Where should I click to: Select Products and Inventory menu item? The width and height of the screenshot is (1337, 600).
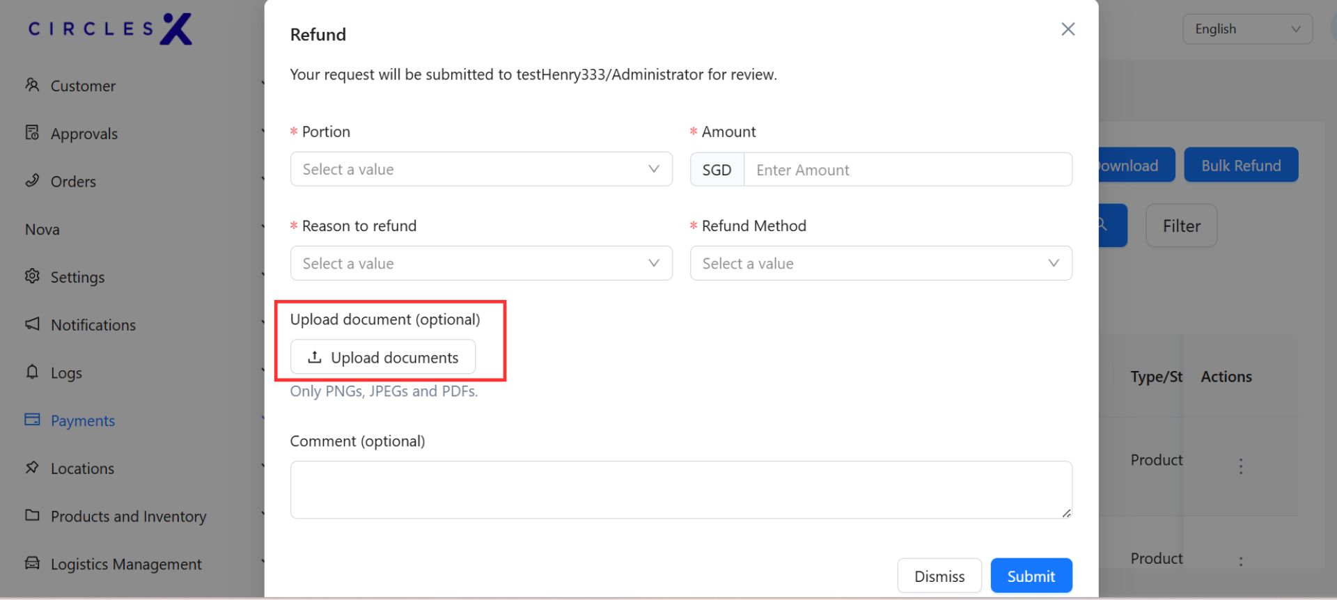coord(128,516)
